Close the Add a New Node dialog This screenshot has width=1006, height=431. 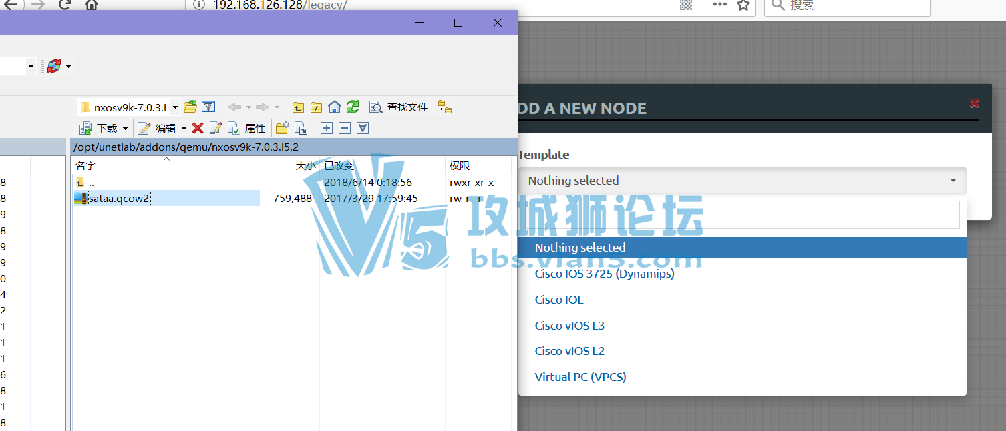coord(974,103)
